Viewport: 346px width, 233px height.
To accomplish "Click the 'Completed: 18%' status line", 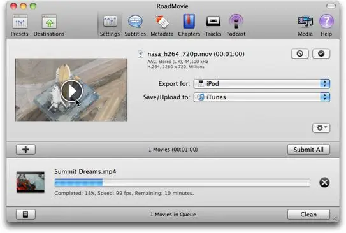I will tap(124, 193).
